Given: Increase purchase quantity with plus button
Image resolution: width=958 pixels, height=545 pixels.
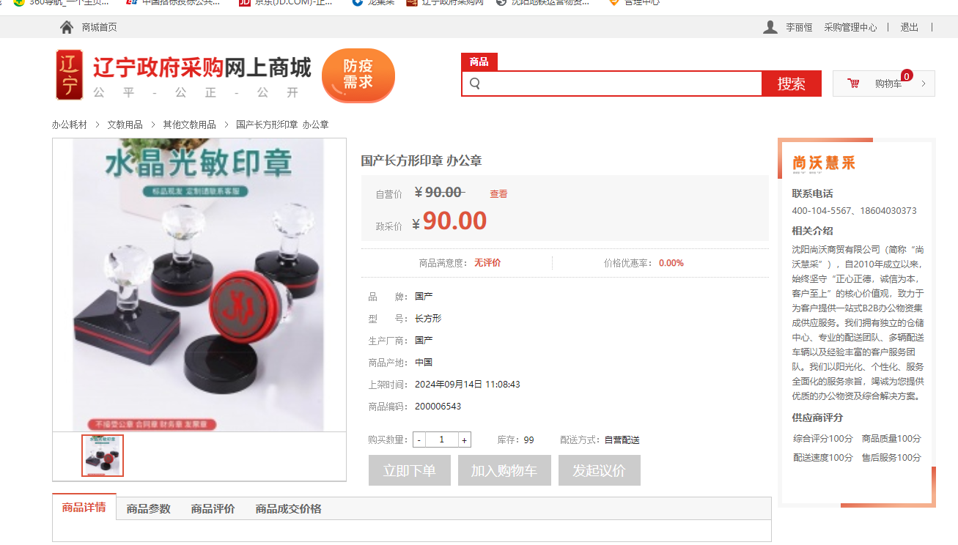Looking at the screenshot, I should coord(464,440).
